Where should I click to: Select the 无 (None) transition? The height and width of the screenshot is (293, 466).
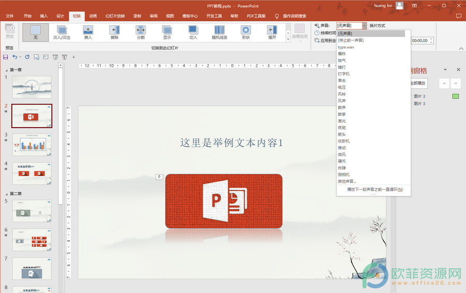tap(35, 33)
